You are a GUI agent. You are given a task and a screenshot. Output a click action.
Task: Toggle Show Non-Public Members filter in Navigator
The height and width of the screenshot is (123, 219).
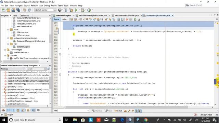point(18,110)
